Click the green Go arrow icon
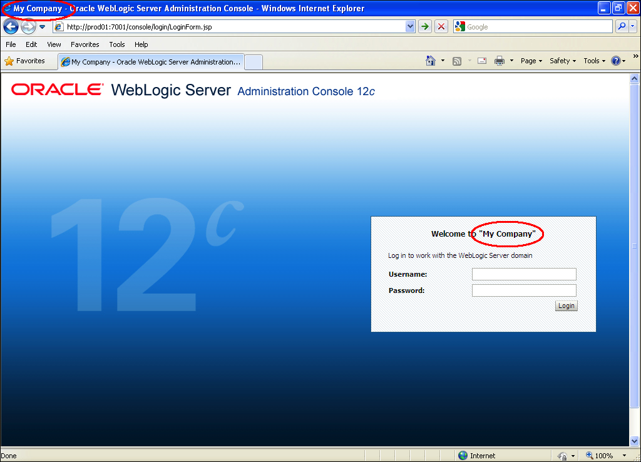This screenshot has width=641, height=462. coord(425,27)
